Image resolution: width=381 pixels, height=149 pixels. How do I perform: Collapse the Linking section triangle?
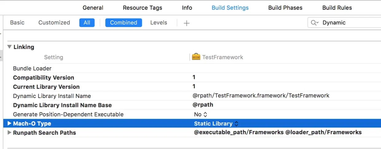pyautogui.click(x=10, y=47)
